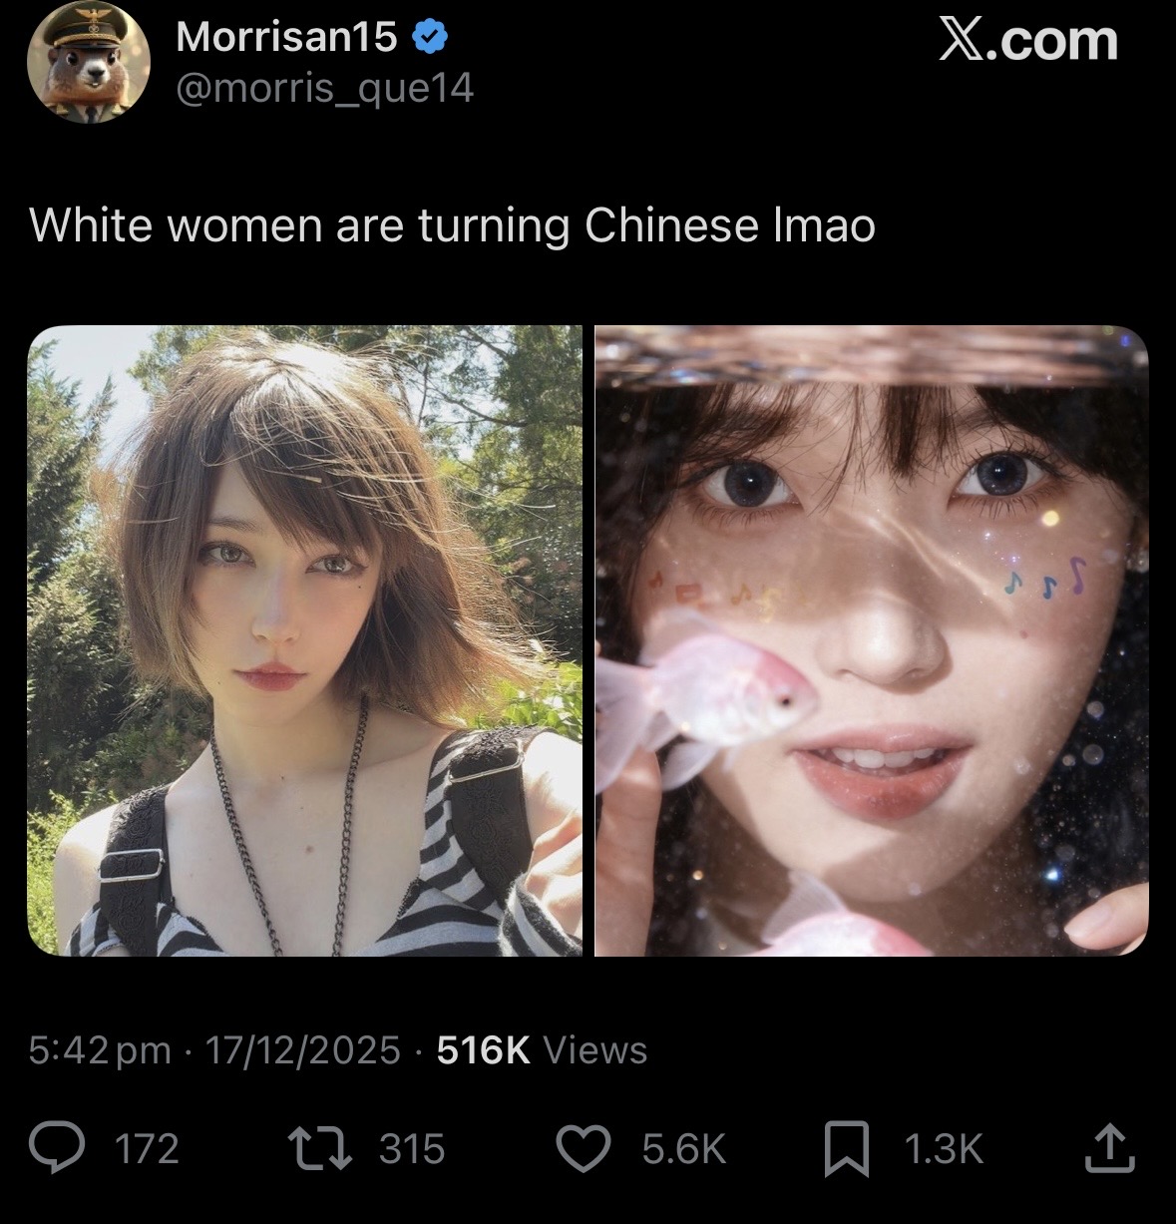The image size is (1176, 1224).
Task: Tap the repost arrows icon
Action: tap(319, 1149)
